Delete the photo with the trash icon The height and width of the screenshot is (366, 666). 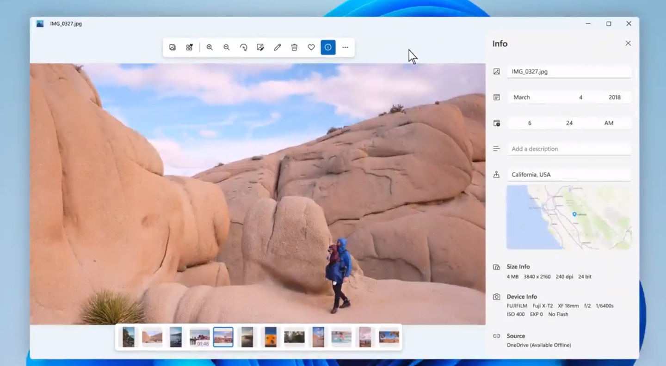[294, 47]
